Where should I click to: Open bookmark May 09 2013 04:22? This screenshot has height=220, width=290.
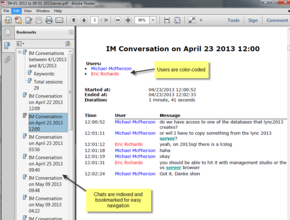[x=46, y=204]
